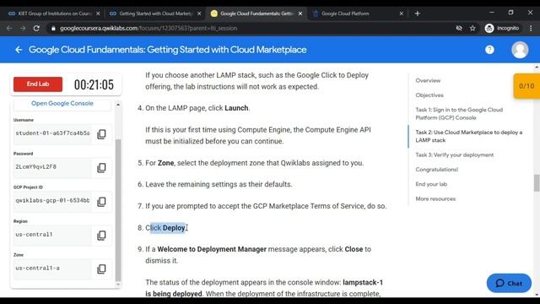Click the 0/10 score badge
This screenshot has height=304, width=540.
point(526,86)
